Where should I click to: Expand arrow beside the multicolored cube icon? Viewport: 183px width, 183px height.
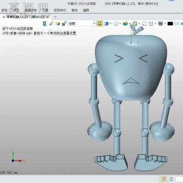[130, 24]
